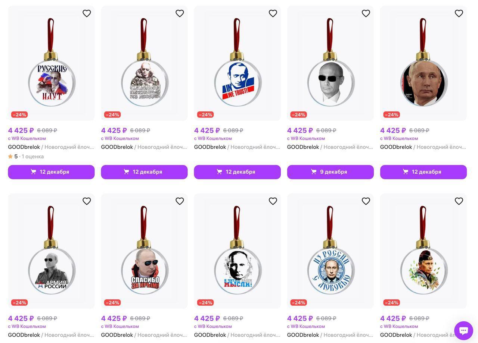
Task: Favorite the ornament with white flowers
Action: pos(459,201)
